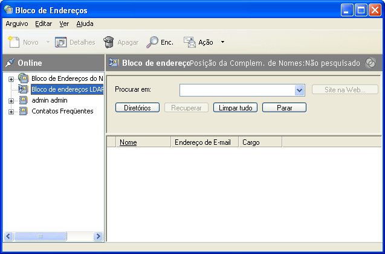Select Bloco de endereços LDAP tree item
The image size is (385, 254).
(67, 89)
